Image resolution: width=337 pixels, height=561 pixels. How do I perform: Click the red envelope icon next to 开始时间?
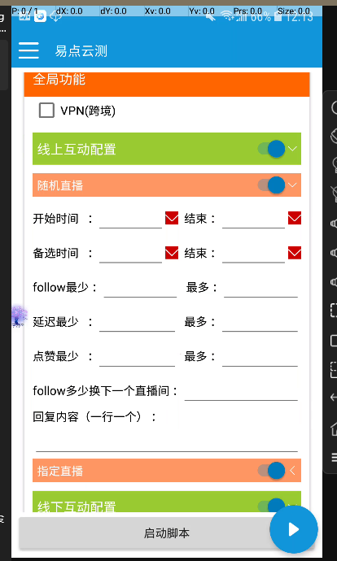172,218
